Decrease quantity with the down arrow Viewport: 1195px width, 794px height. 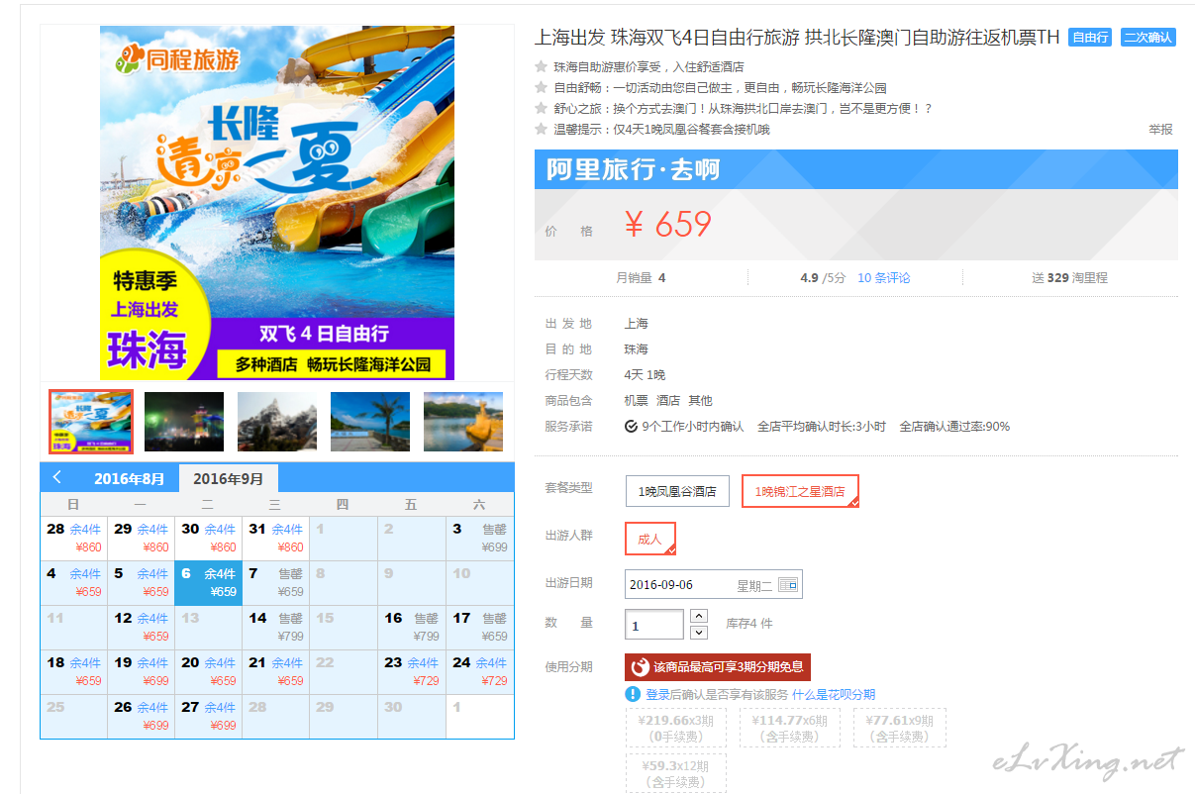[x=698, y=633]
